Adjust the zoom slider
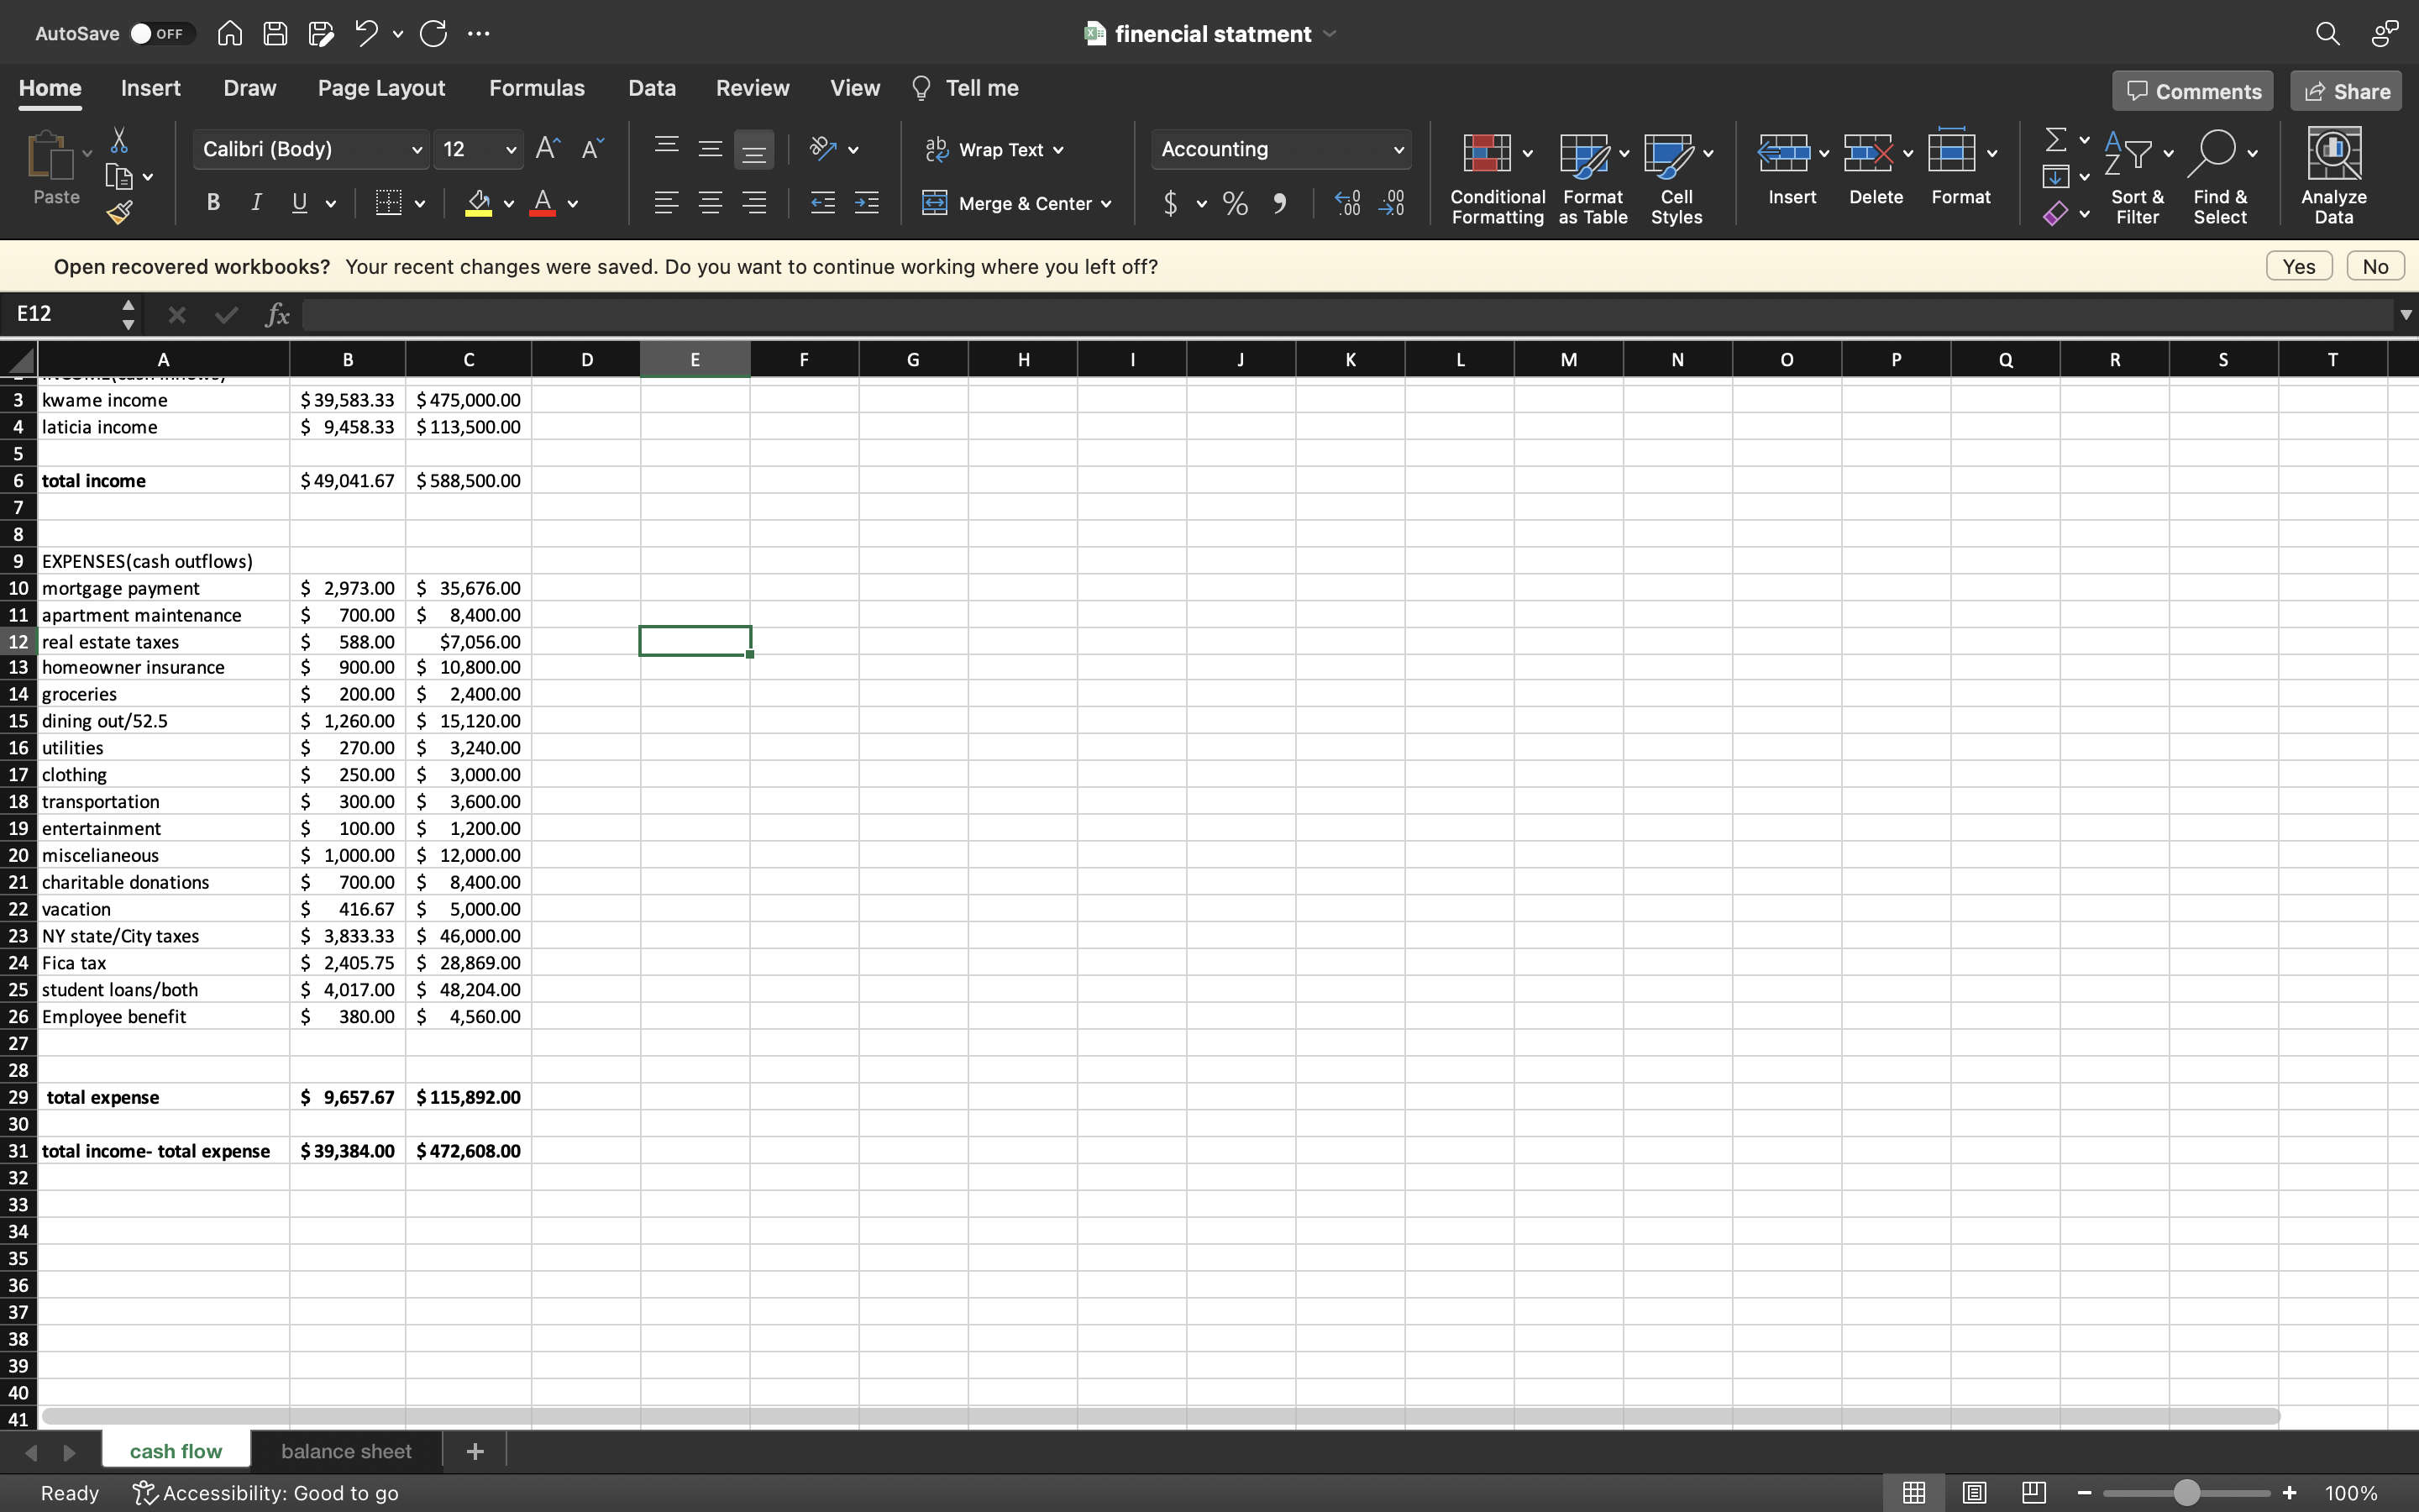The width and height of the screenshot is (2419, 1512). [2185, 1492]
